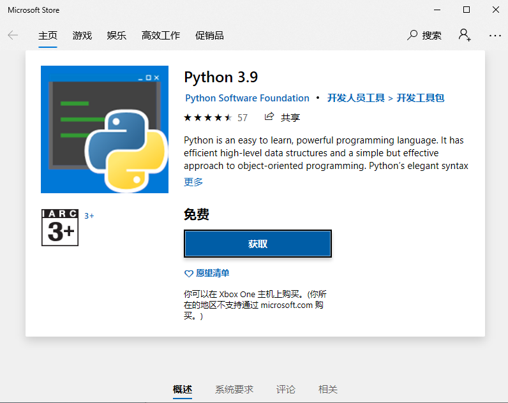Switch to the 系统要求 section tab
The width and height of the screenshot is (508, 403).
click(x=234, y=389)
